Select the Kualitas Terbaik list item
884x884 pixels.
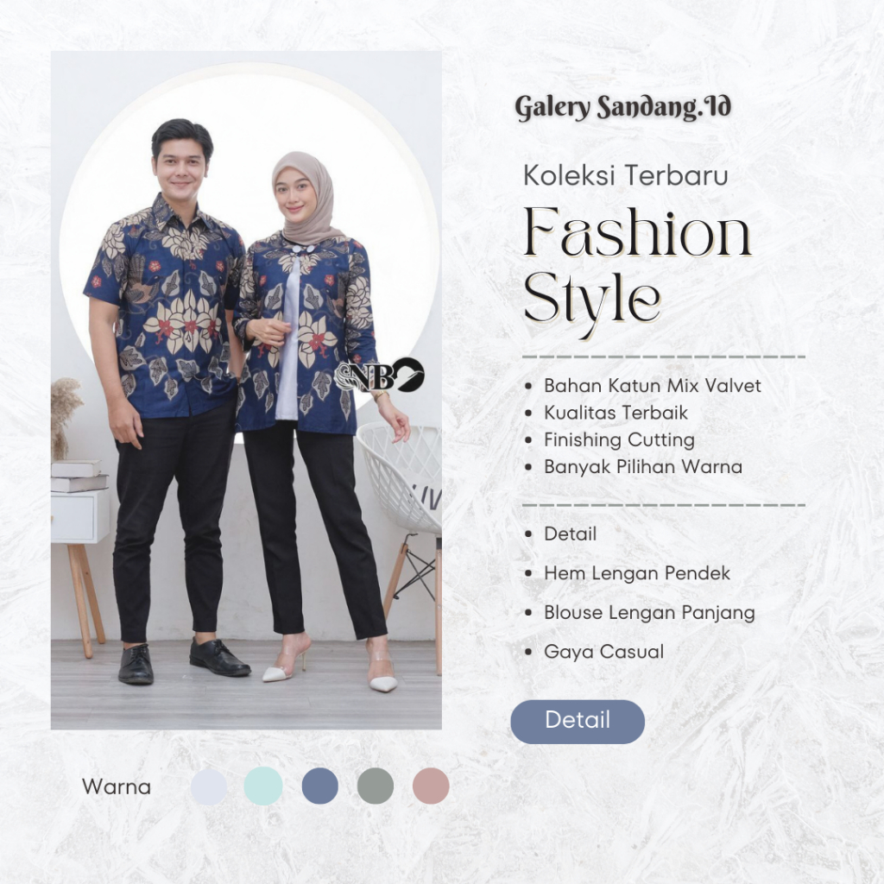[616, 413]
